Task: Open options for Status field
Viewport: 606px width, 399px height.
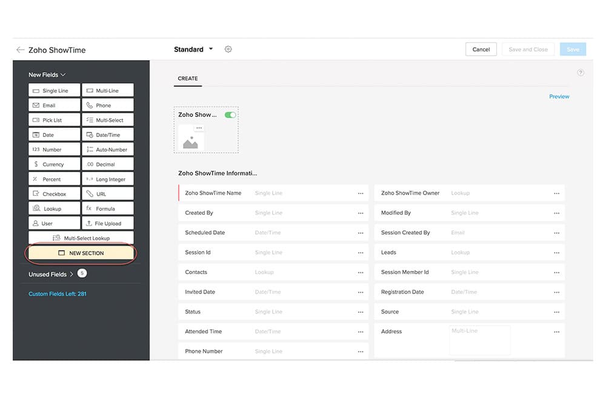Action: point(361,312)
